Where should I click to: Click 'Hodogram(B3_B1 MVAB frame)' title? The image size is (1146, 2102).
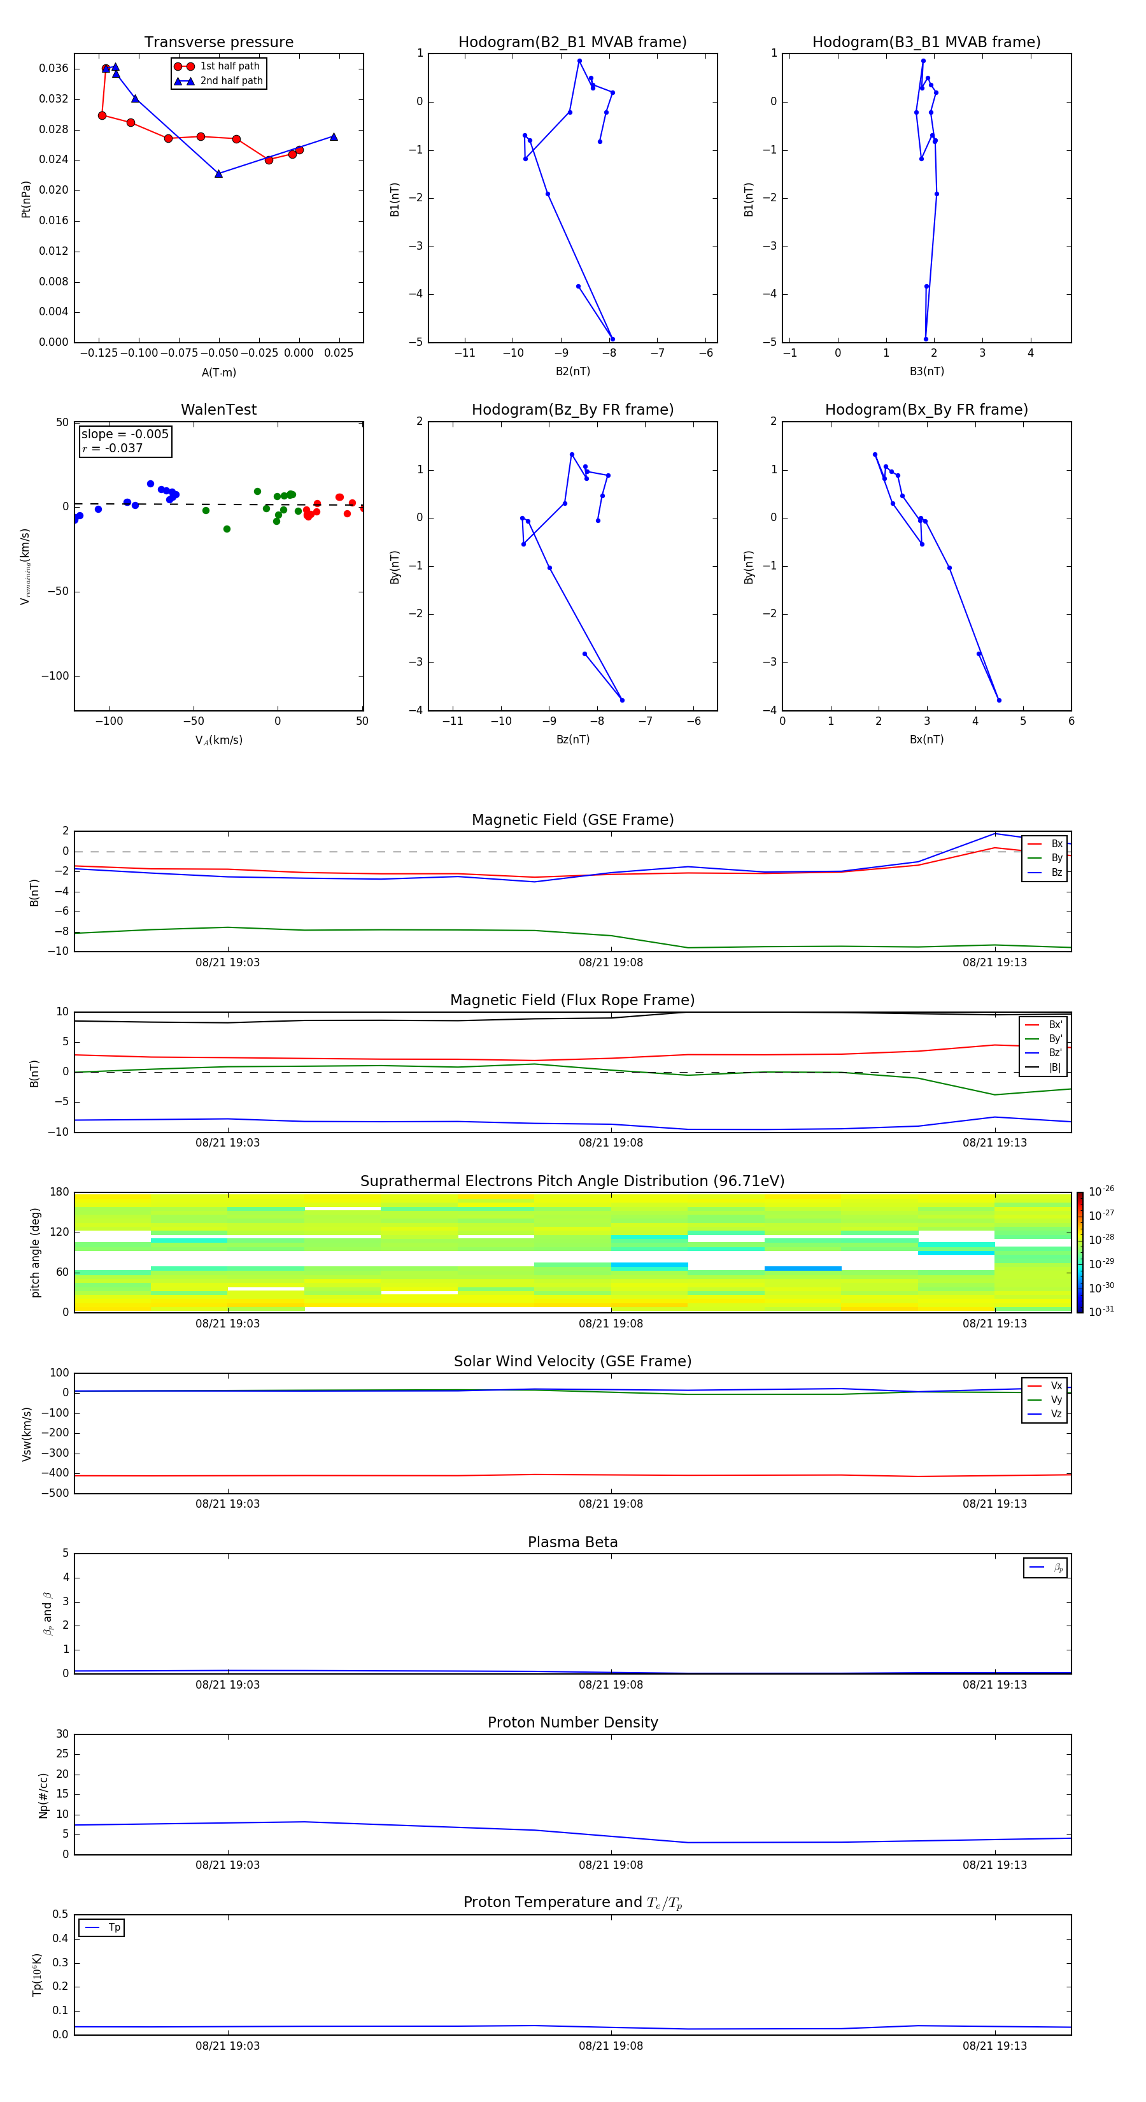pos(926,43)
